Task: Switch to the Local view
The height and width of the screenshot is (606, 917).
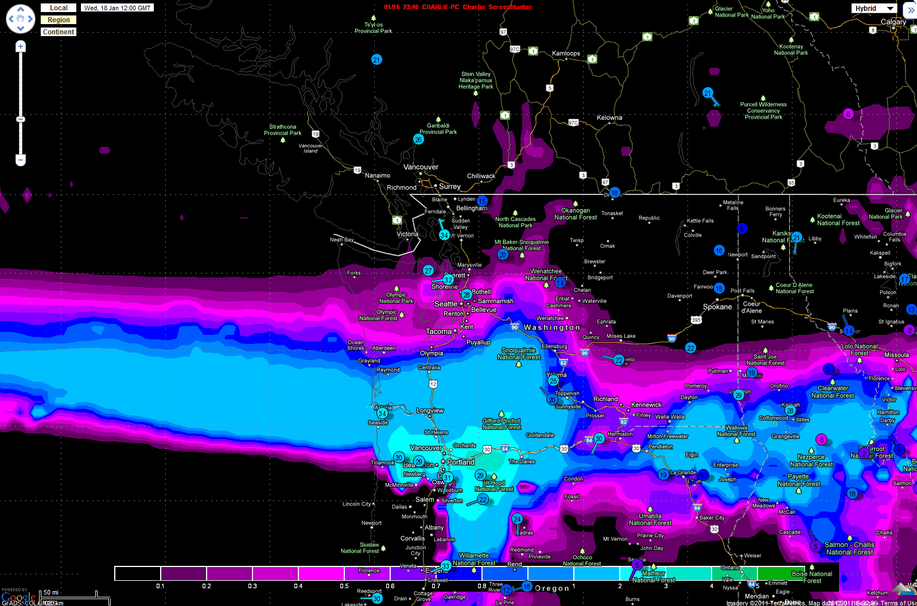Action: pos(59,8)
